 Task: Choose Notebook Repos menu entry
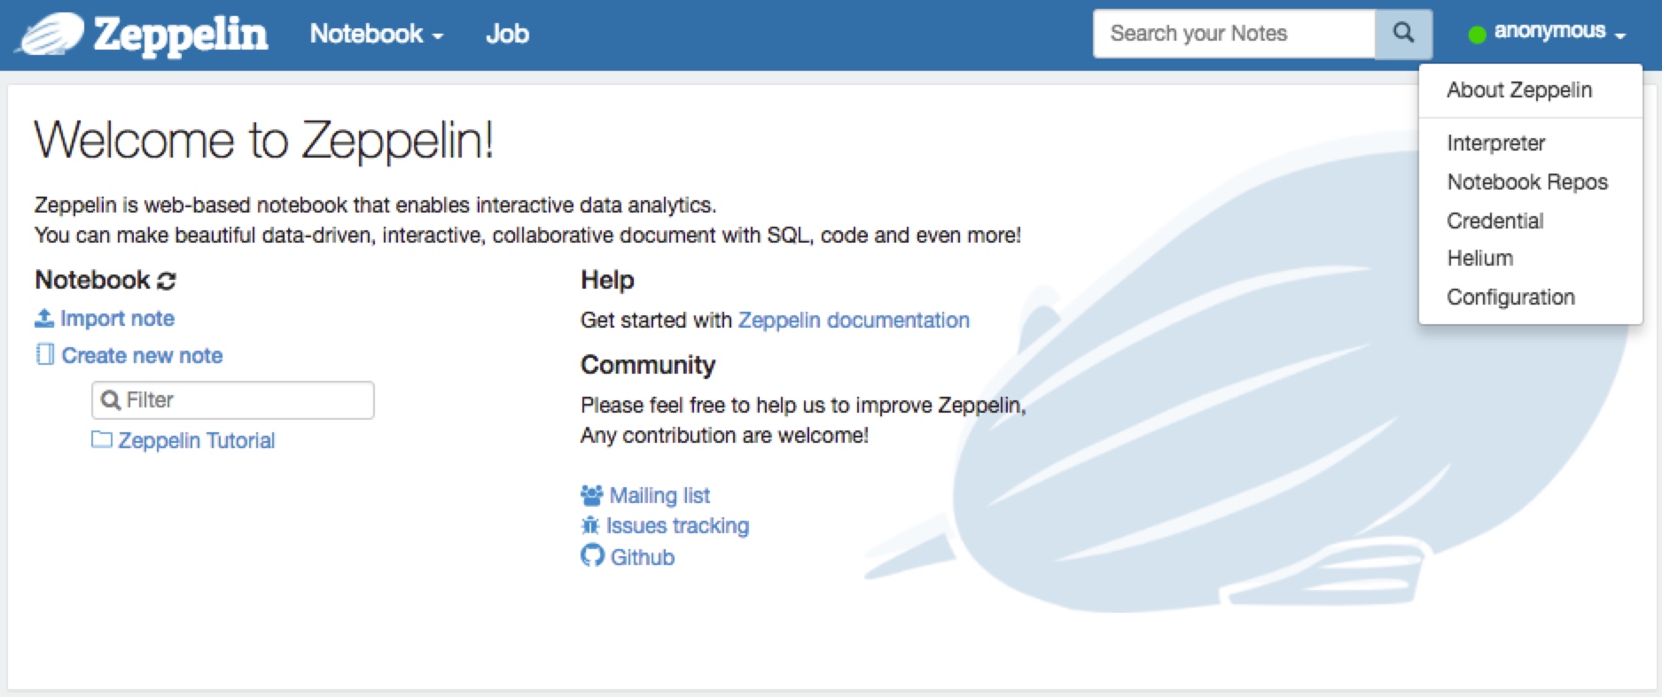(1527, 182)
